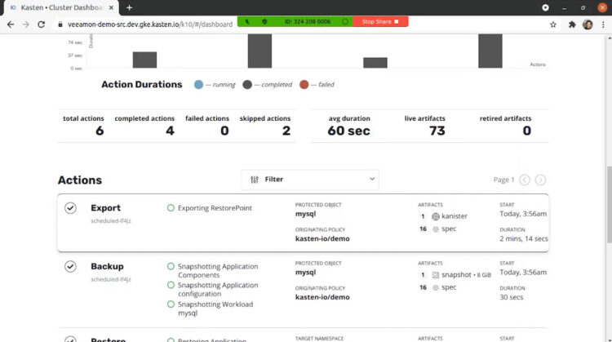
Task: Click the Export duration 2 mins, 14 secs
Action: (x=523, y=238)
